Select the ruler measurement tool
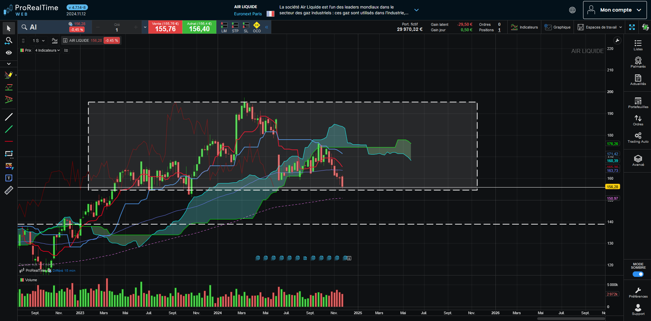Image resolution: width=651 pixels, height=321 pixels. click(9, 190)
